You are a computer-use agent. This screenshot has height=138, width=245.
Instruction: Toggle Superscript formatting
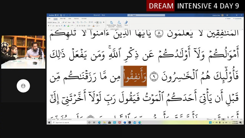(61, 26)
